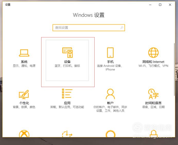Click the 应用 label

click(67, 103)
